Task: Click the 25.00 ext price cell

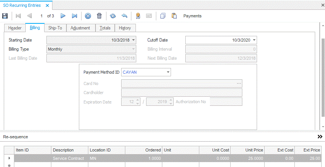Action: [x=308, y=158]
